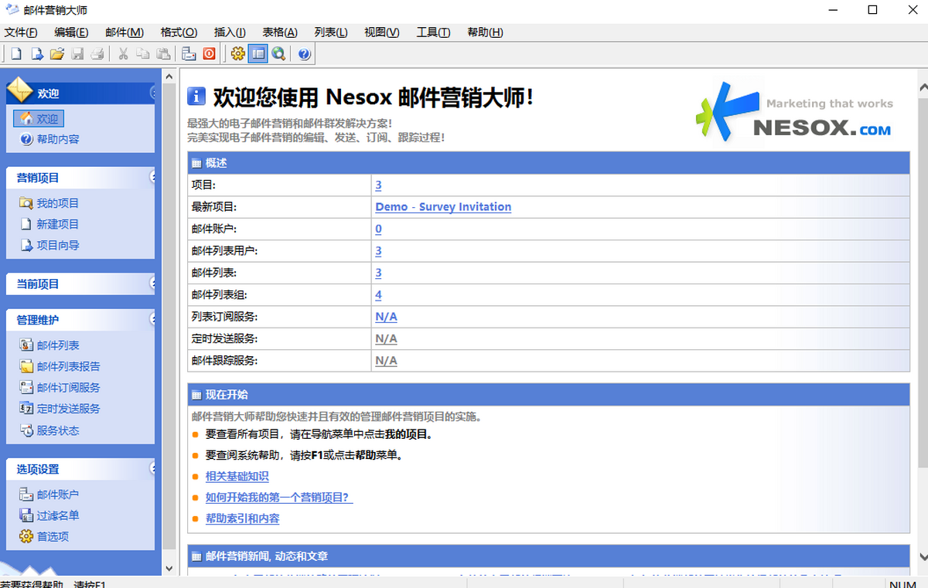The height and width of the screenshot is (588, 928).
Task: Click the sidebar scroll down arrow
Action: tap(169, 568)
